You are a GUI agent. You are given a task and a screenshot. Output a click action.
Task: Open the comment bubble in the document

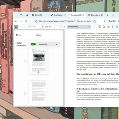click(78, 91)
